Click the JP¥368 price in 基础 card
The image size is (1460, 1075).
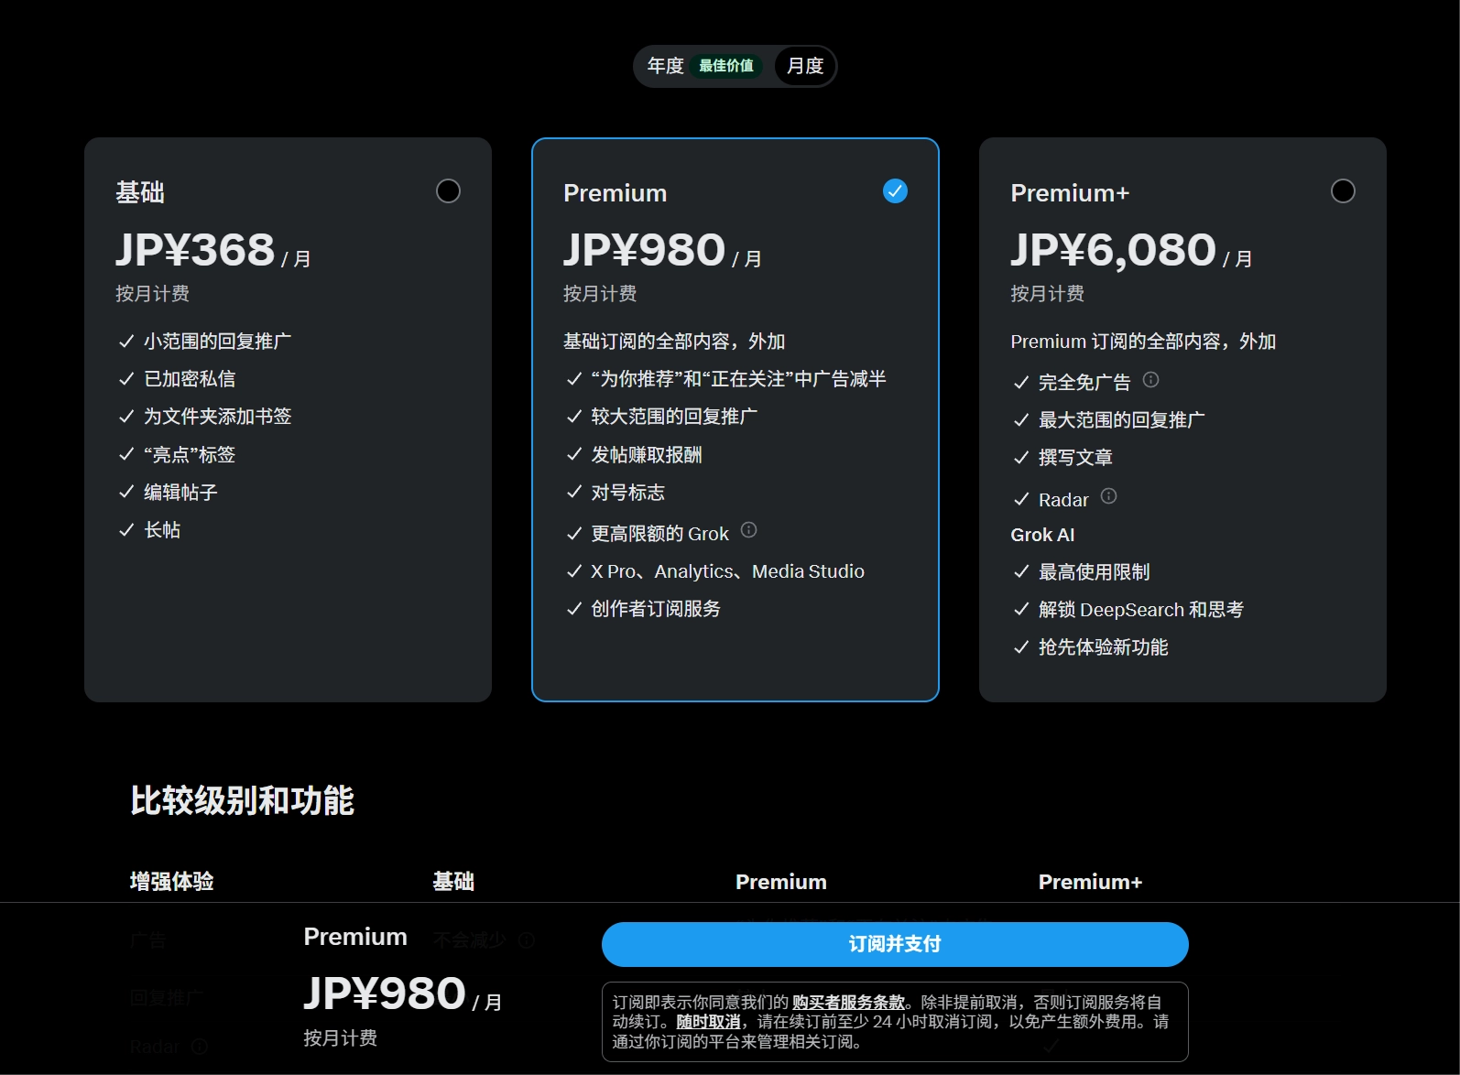(x=195, y=250)
